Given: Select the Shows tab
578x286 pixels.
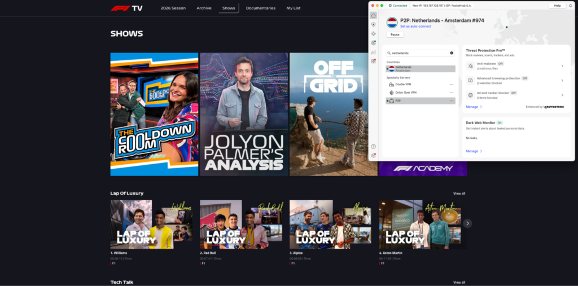Looking at the screenshot, I should [229, 8].
